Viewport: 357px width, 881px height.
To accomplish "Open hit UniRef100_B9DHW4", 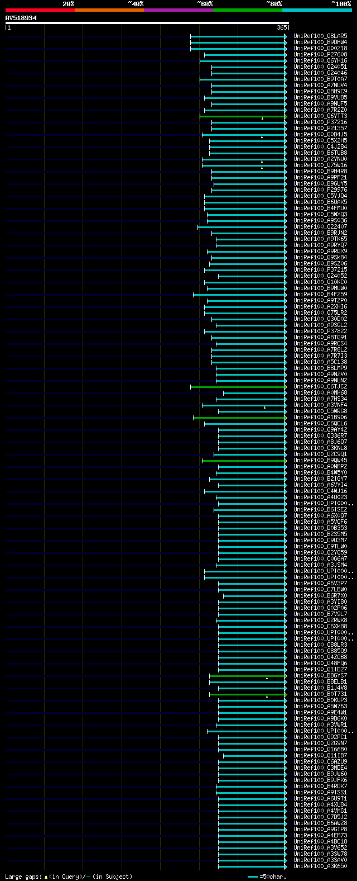I will point(320,42).
